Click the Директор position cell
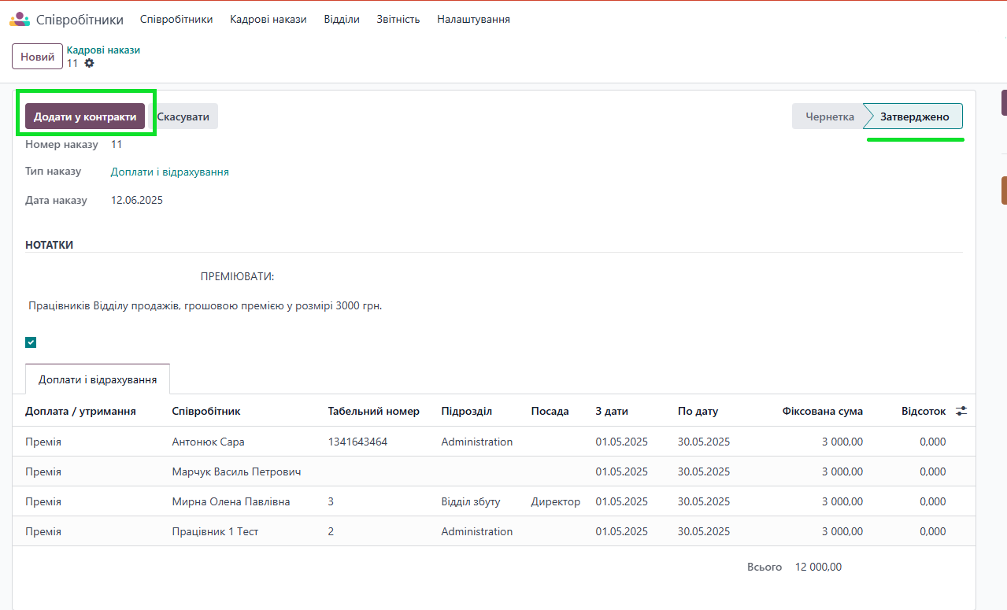The image size is (1007, 610). [556, 501]
